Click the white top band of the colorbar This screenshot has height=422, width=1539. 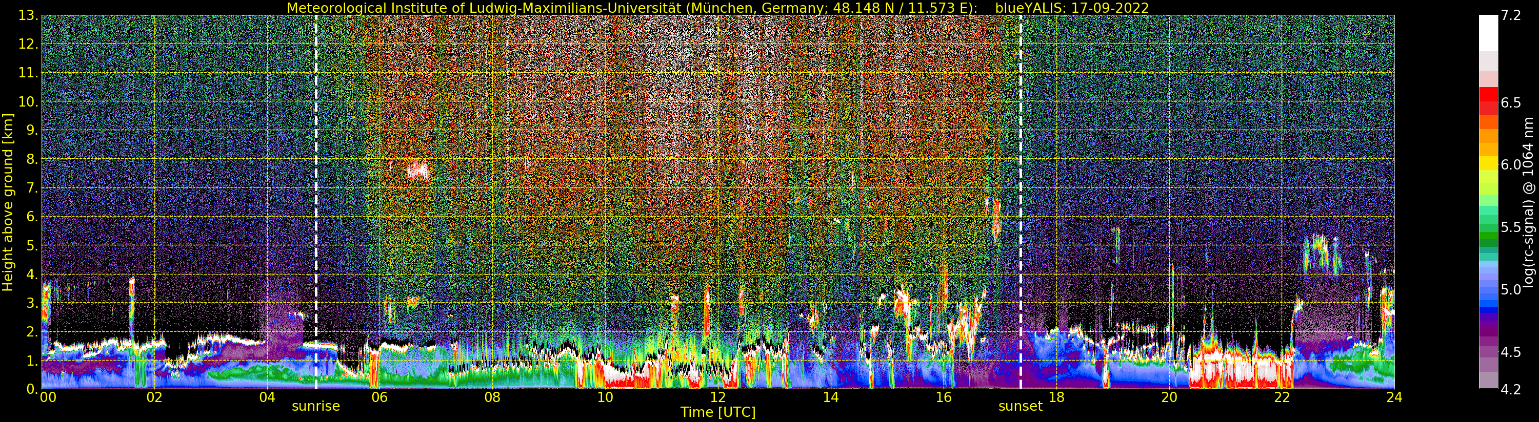(1488, 33)
